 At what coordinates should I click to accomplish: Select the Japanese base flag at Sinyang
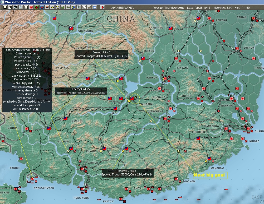pyautogui.click(x=176, y=58)
